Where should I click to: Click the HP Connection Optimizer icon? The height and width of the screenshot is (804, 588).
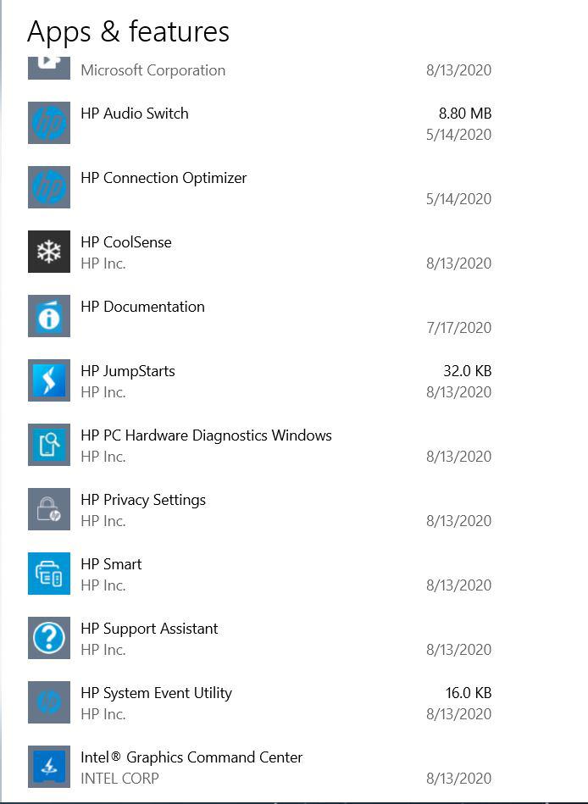[48, 187]
